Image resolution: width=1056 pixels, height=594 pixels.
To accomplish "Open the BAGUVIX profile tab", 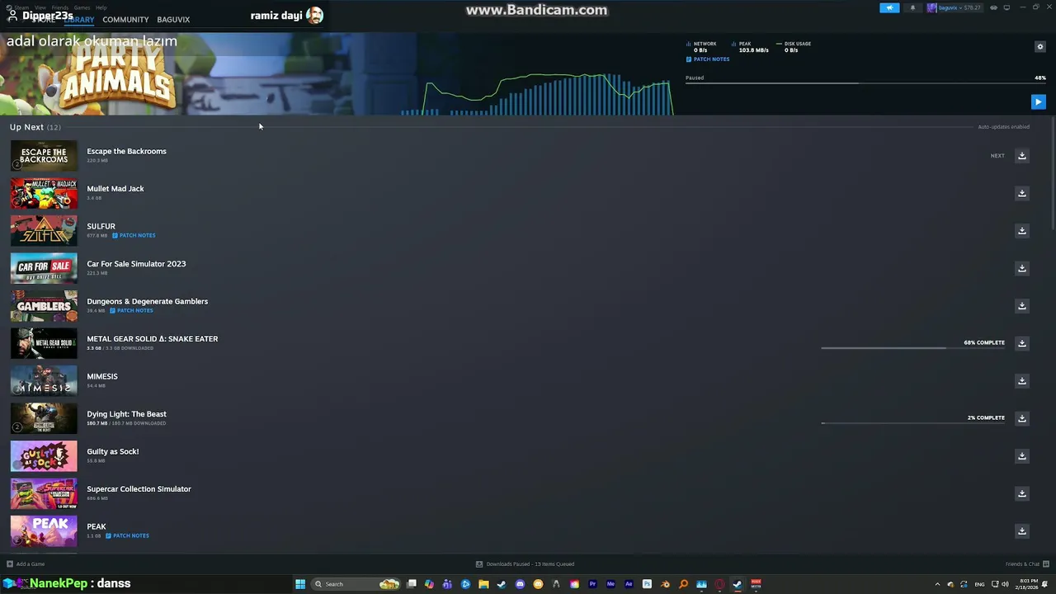I will [173, 20].
